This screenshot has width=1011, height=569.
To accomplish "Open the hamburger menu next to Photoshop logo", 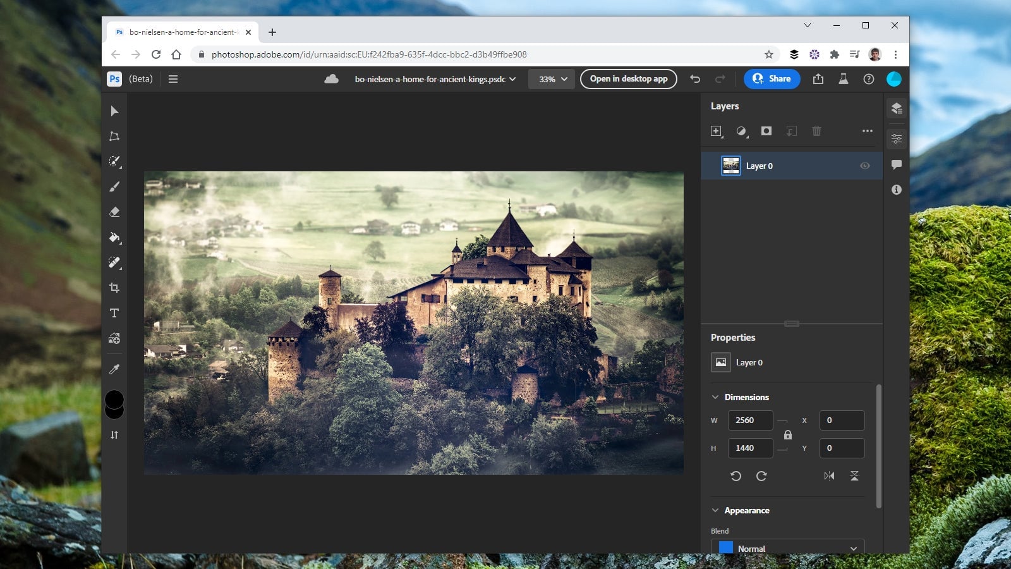I will [173, 79].
